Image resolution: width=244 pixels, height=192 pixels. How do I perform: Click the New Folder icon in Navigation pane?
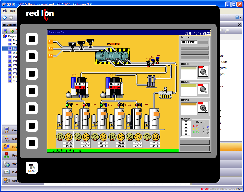(11, 31)
